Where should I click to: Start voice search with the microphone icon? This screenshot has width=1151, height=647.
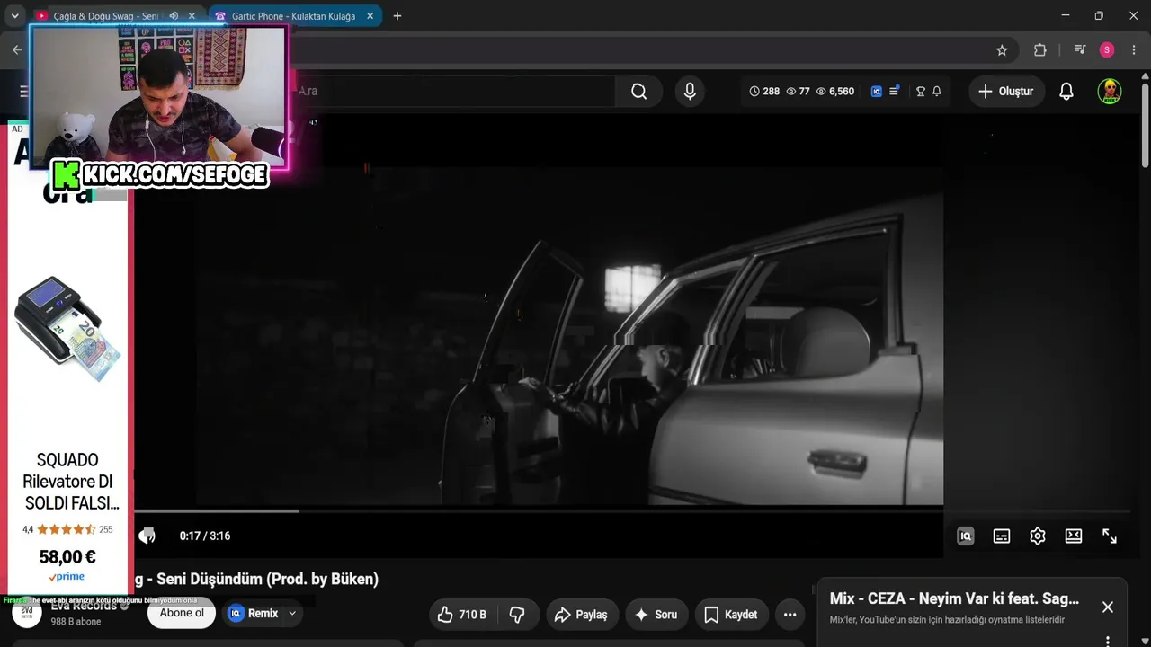pyautogui.click(x=690, y=91)
